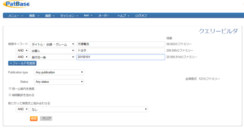Click the +フィールドを追加 button
Screen dimensions: 244x134
[22, 63]
